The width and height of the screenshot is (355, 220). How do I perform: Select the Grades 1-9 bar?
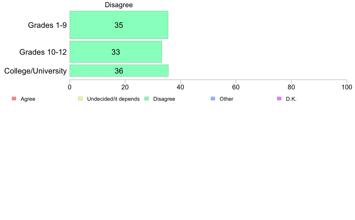pyautogui.click(x=119, y=25)
